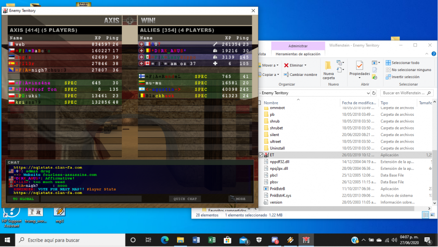Select the version file
The width and height of the screenshot is (438, 247).
[x=276, y=202]
